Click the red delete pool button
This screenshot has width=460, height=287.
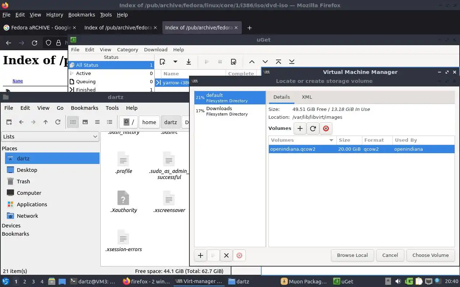pos(239,255)
